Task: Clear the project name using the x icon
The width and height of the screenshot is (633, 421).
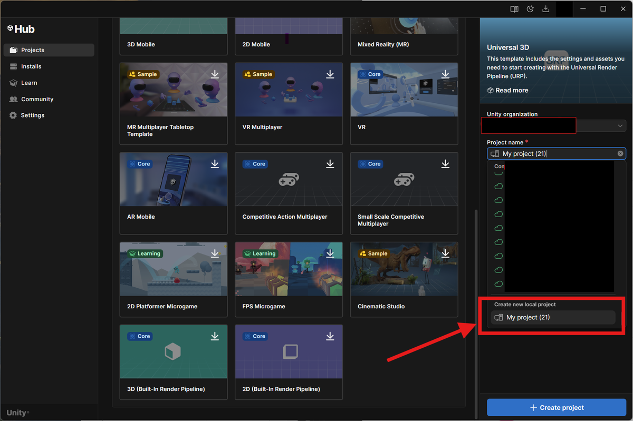Action: (x=620, y=153)
